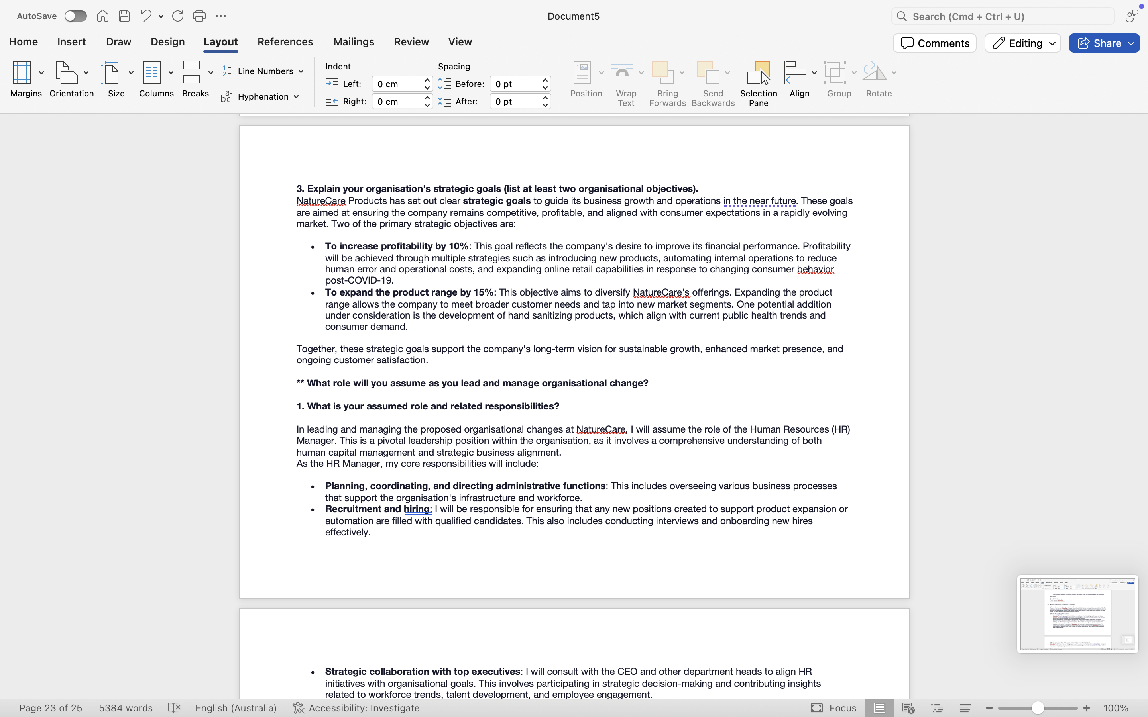Click the zoom slider handle
This screenshot has height=717, width=1148.
1038,708
